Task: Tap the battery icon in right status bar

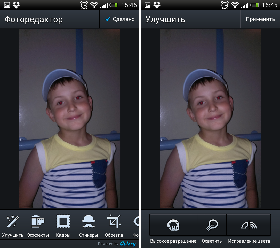Action: coord(254,5)
